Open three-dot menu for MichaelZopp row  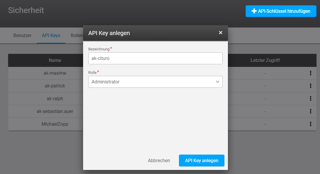(310, 124)
